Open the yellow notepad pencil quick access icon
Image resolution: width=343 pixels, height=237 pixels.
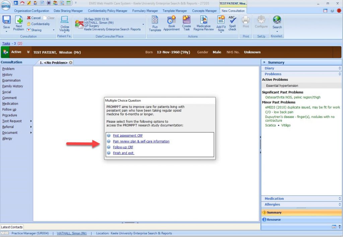(29, 3)
